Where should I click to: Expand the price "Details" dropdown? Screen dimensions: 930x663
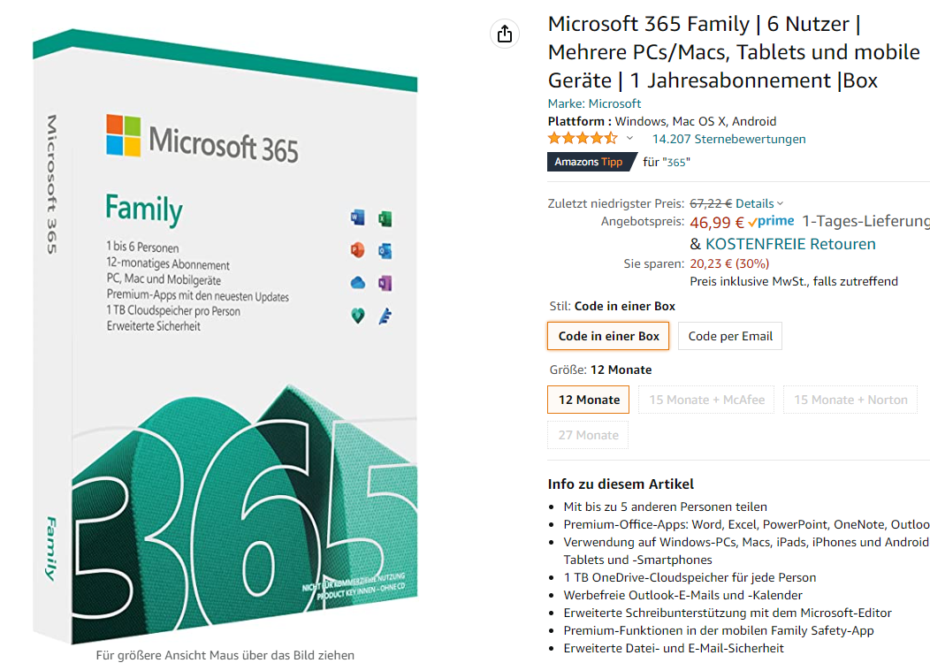[759, 203]
